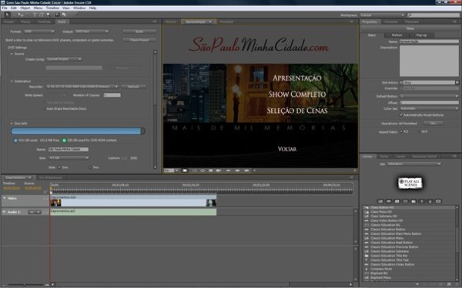
Task: Open the Library panel options menu icon
Action: [454, 157]
